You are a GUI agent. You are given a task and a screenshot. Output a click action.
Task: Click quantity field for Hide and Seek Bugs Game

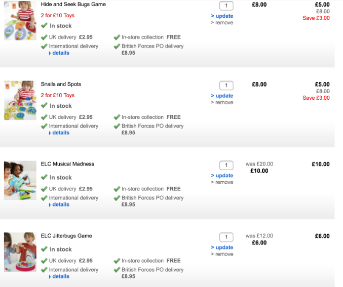coord(226,6)
